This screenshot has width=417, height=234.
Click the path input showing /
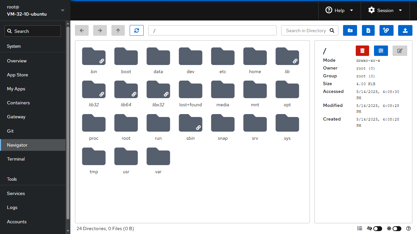click(x=212, y=31)
